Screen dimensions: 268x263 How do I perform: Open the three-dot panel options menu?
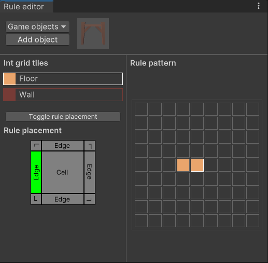pos(259,6)
